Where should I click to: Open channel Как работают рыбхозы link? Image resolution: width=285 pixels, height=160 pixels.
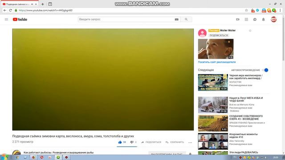pyautogui.click(x=58, y=152)
